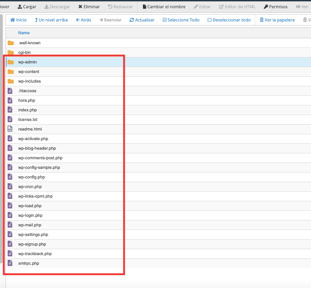The width and height of the screenshot is (311, 288).
Task: Select the license.txt file name
Action: 27,120
